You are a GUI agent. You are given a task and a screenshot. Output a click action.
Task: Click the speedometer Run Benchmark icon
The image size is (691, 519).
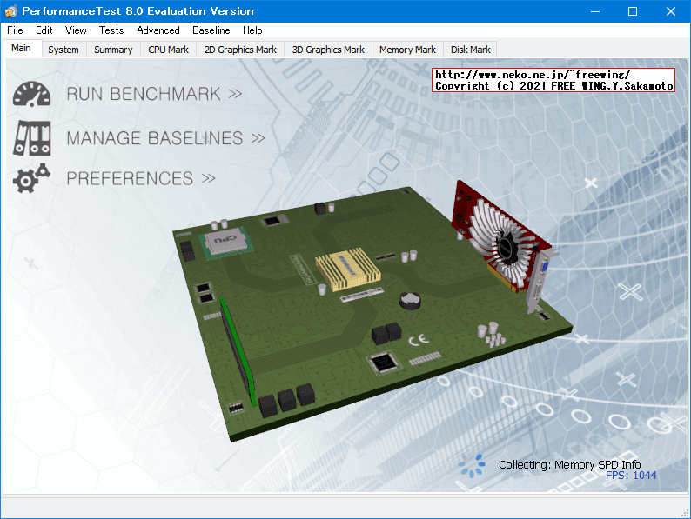pos(31,94)
